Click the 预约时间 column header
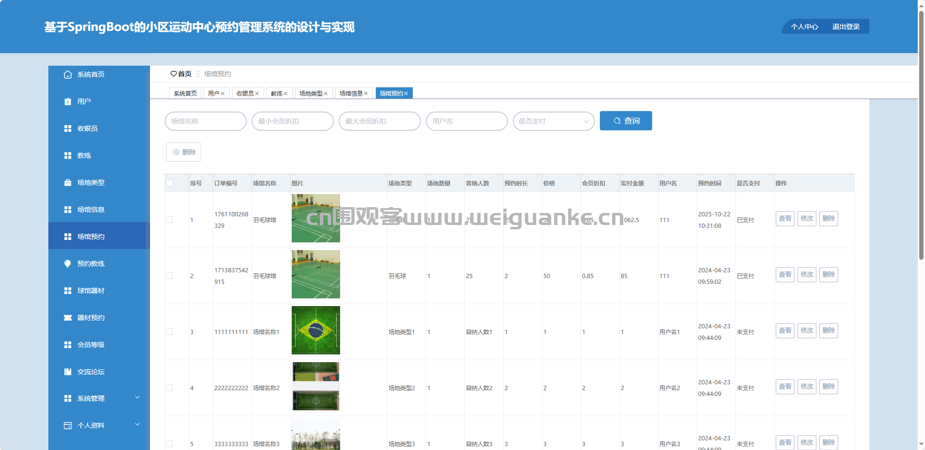 [x=710, y=183]
